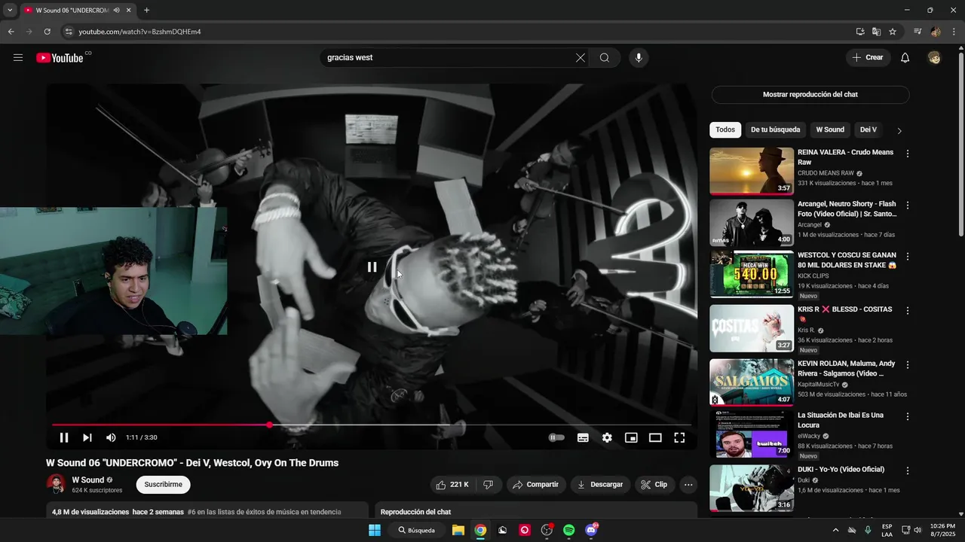Clear the search box text
The height and width of the screenshot is (542, 965).
pos(581,58)
